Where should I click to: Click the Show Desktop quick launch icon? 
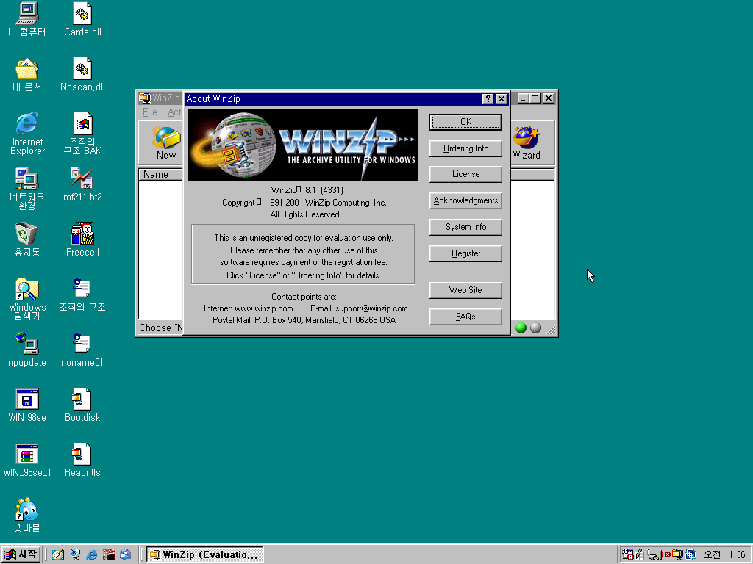coord(58,555)
